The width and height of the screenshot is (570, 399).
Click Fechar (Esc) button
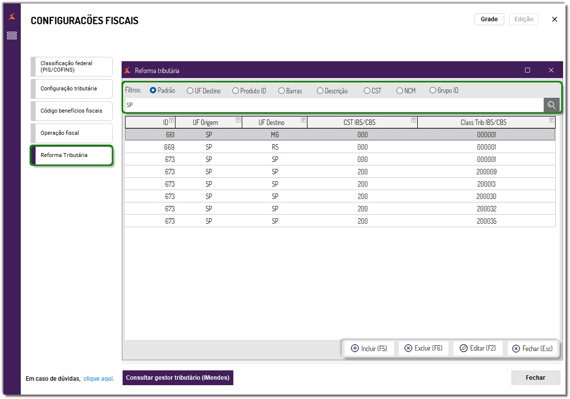tap(532, 349)
